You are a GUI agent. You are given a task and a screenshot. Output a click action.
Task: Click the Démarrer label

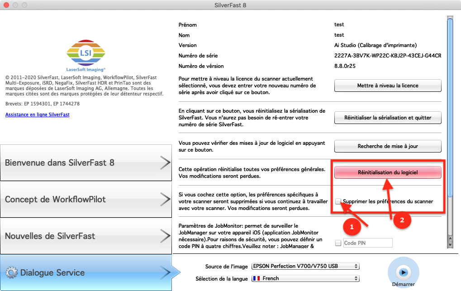coord(404,284)
